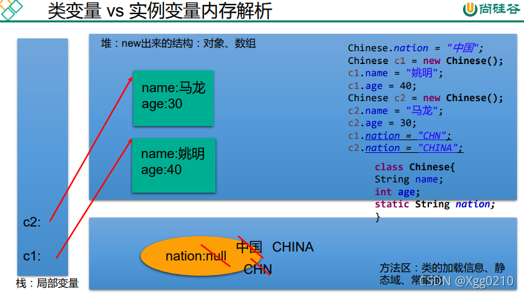Click the class Chinese{ declaration line
The height and width of the screenshot is (295, 524).
(x=415, y=166)
